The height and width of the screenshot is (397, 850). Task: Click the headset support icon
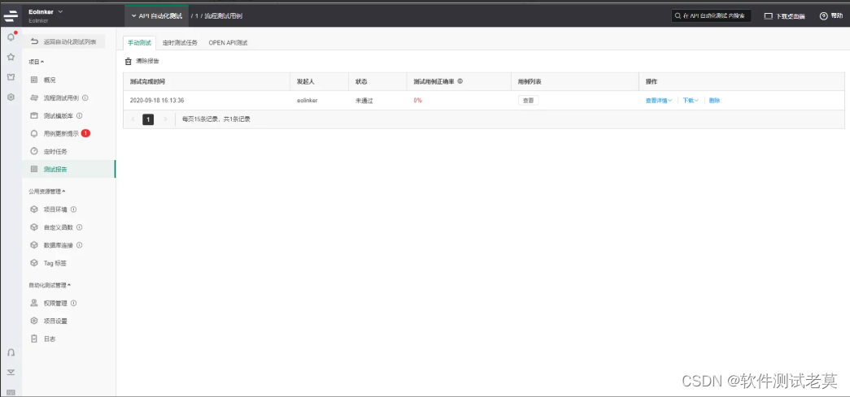[11, 352]
